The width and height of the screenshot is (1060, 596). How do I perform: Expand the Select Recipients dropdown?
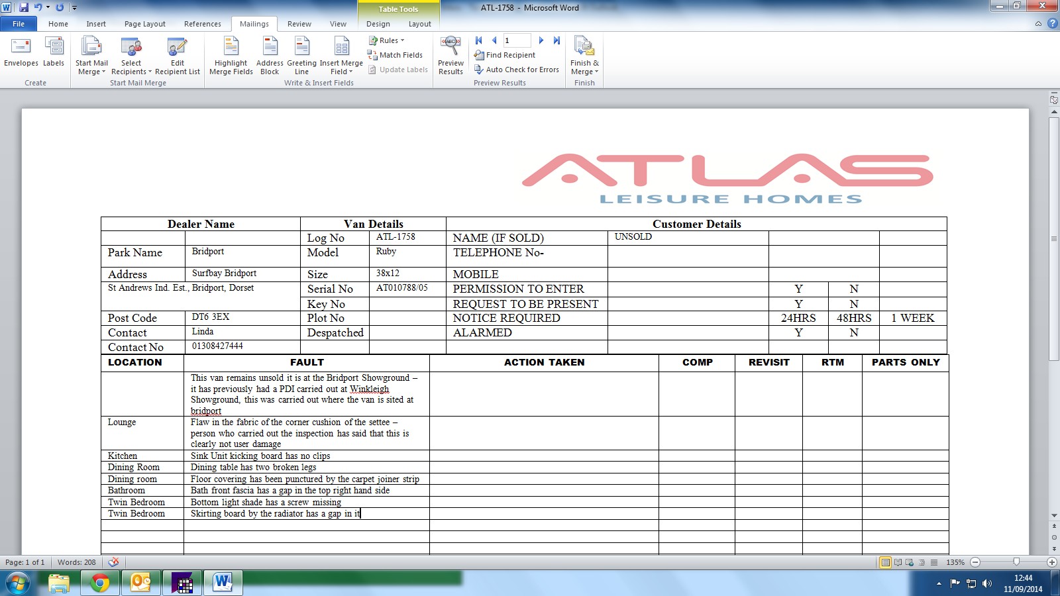tap(131, 56)
